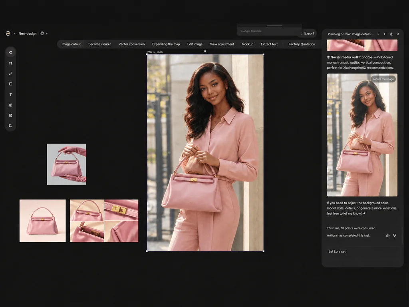Expand dropdown next to New design icon

pyautogui.click(x=47, y=34)
